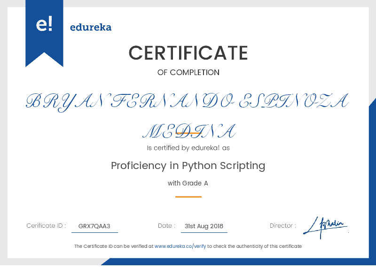Click the OF COMPLETION subtitle
This screenshot has height=277, width=376.
tap(188, 72)
